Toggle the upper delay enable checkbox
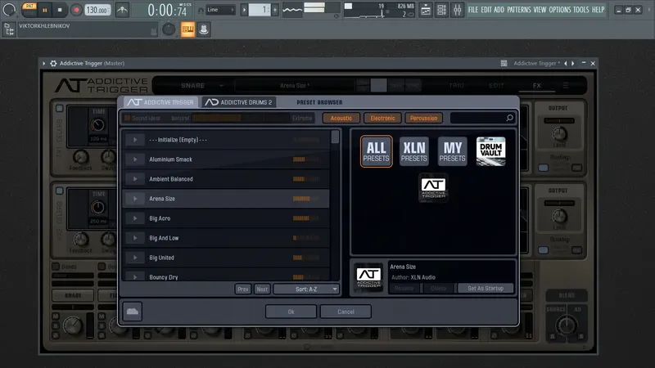This screenshot has width=655, height=368. pyautogui.click(x=59, y=109)
